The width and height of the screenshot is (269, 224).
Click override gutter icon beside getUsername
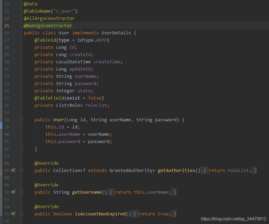point(13,192)
